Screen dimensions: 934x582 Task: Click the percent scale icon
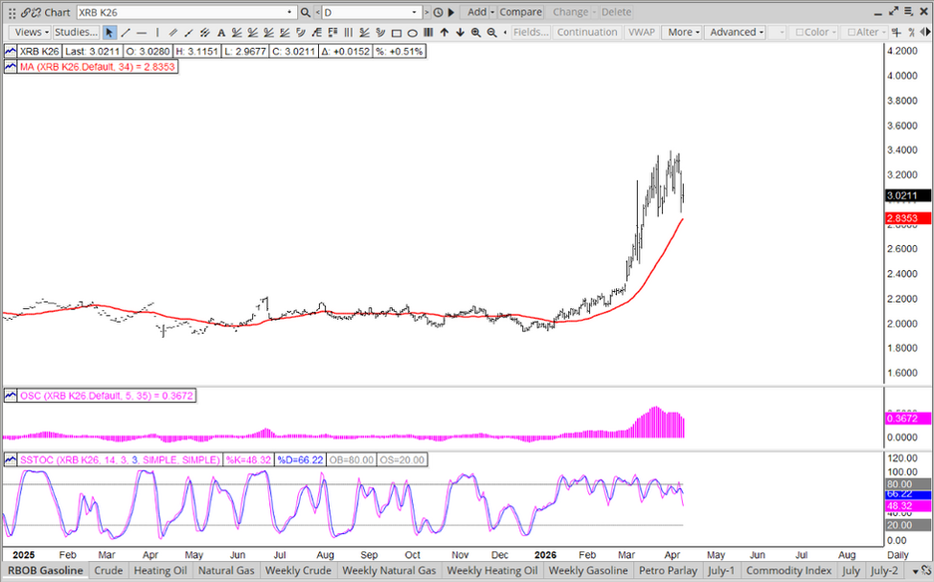coord(911,32)
